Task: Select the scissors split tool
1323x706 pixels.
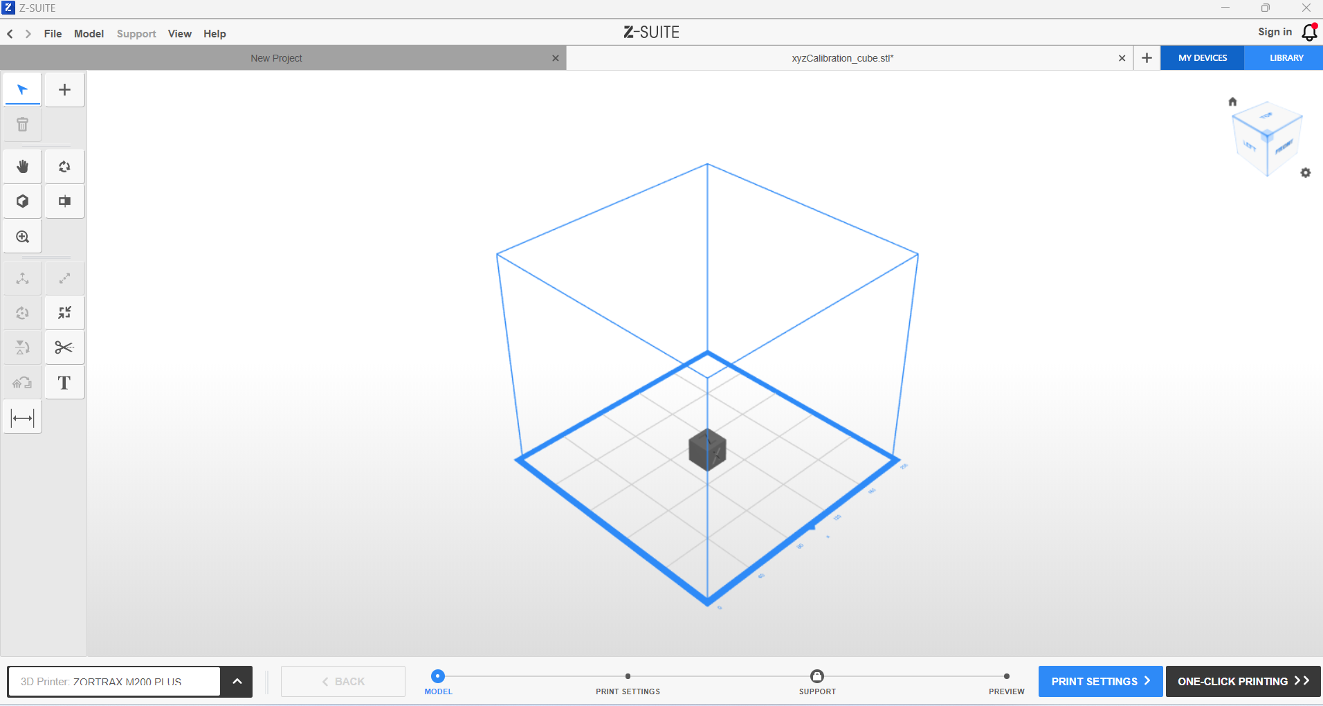Action: tap(64, 347)
